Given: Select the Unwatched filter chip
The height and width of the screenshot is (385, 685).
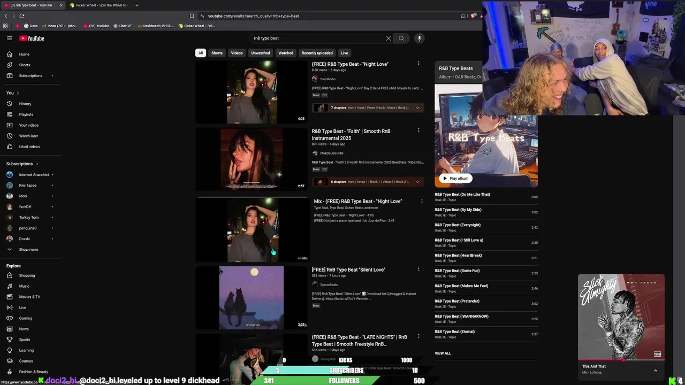Looking at the screenshot, I should pos(261,53).
